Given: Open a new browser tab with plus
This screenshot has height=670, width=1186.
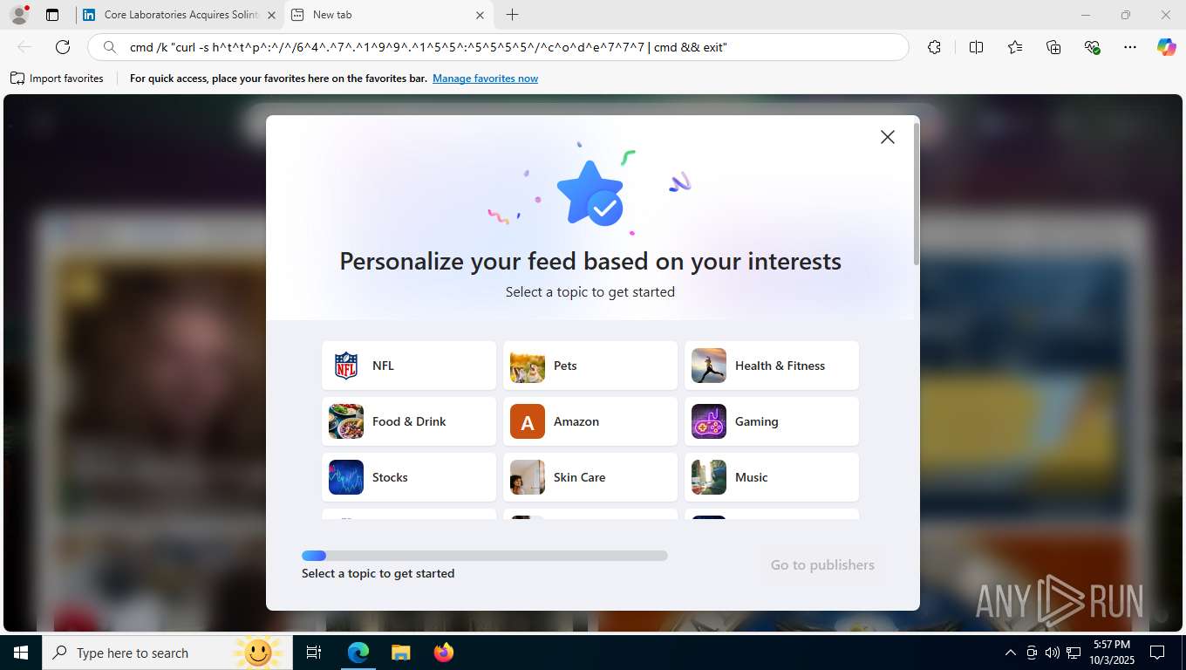Looking at the screenshot, I should coord(512,15).
